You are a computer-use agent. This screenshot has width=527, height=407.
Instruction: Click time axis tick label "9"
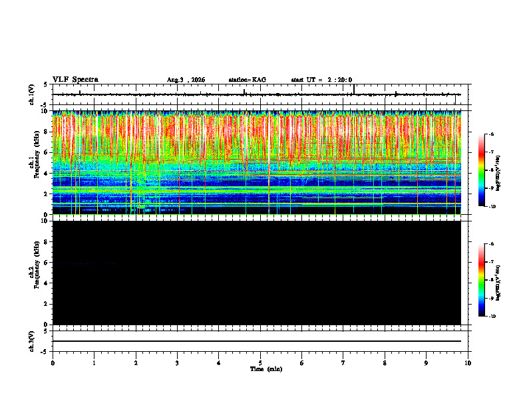(426, 363)
